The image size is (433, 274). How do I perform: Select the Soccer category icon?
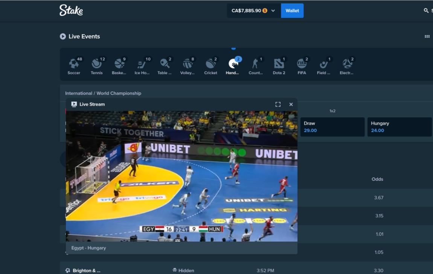(74, 64)
